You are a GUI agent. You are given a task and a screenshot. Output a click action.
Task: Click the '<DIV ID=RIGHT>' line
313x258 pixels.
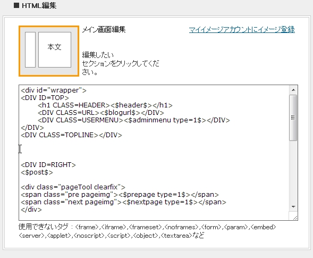coord(48,165)
